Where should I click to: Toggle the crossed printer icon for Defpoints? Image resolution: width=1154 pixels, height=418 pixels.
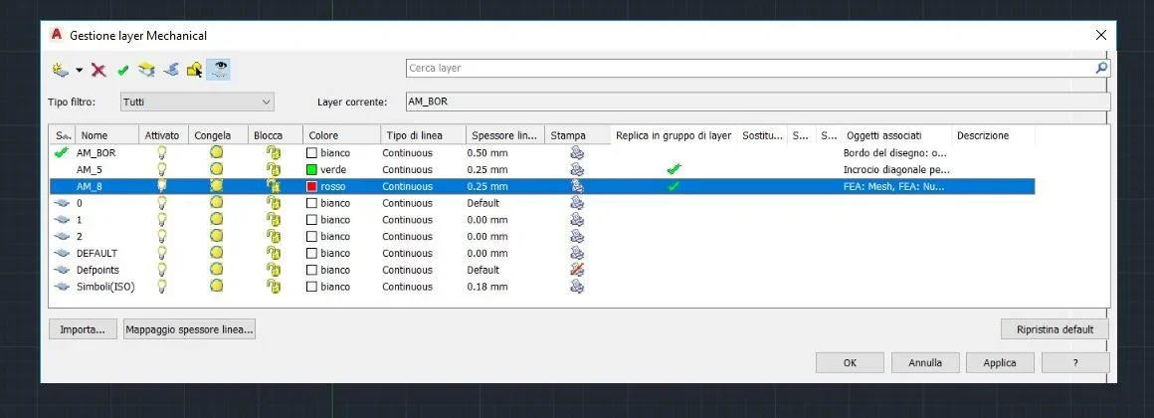click(x=578, y=270)
